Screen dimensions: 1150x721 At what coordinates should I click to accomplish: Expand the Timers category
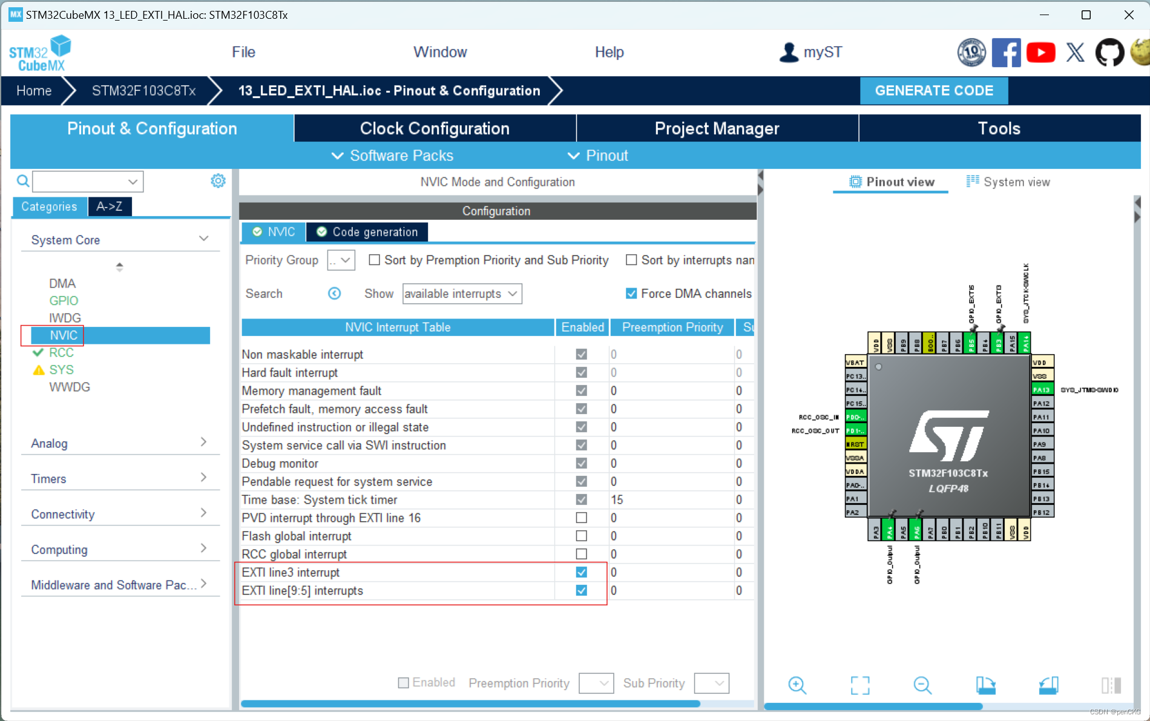(203, 477)
